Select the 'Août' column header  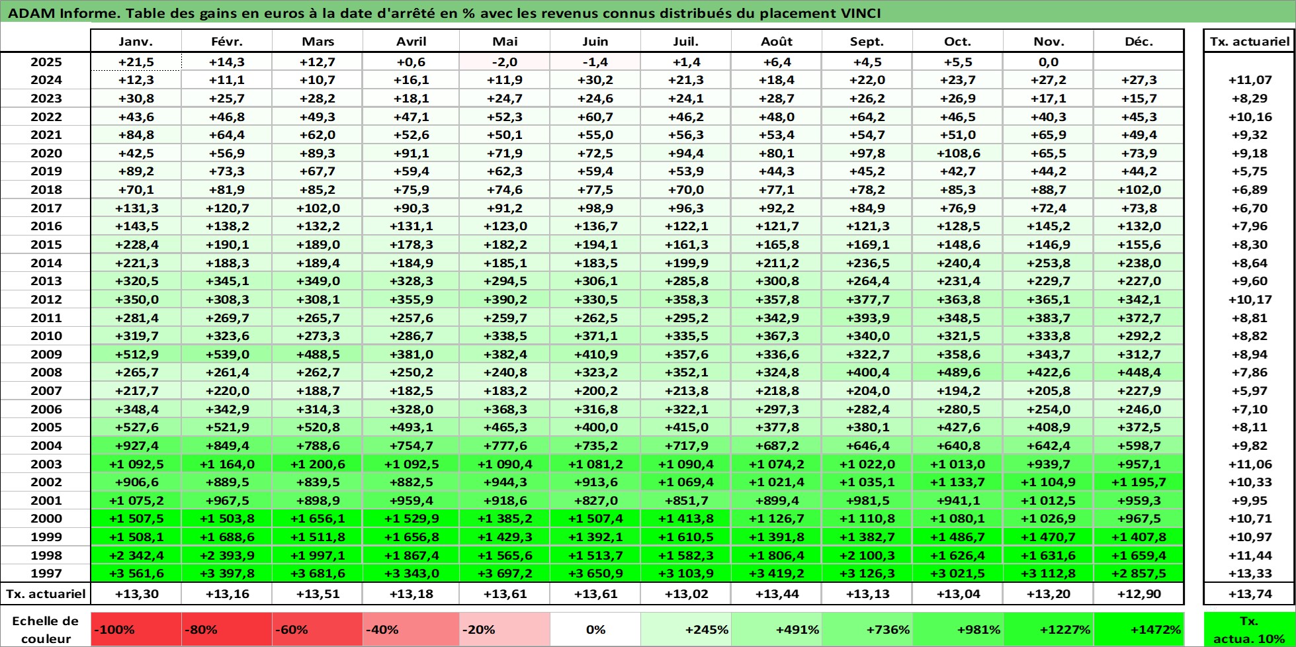pos(777,41)
